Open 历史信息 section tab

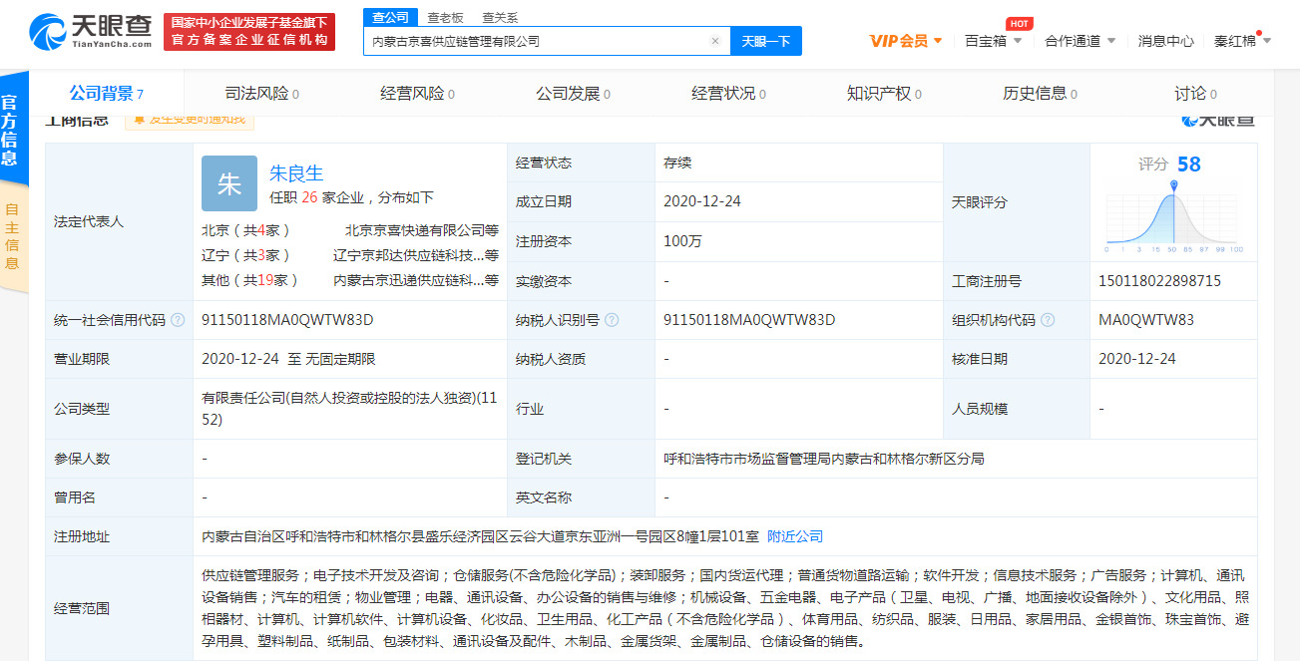click(x=1040, y=93)
